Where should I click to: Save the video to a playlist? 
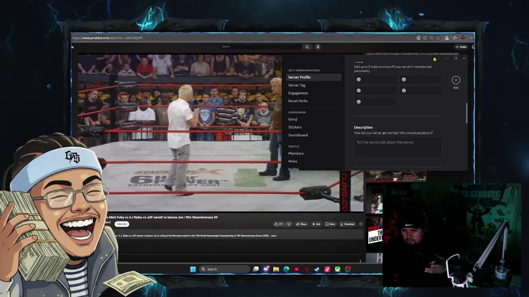330,224
